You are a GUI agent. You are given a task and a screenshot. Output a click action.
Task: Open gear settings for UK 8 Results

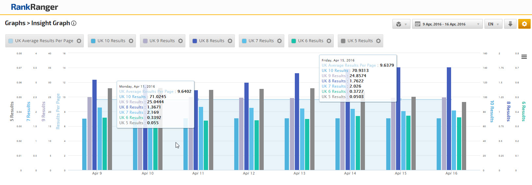[230, 41]
